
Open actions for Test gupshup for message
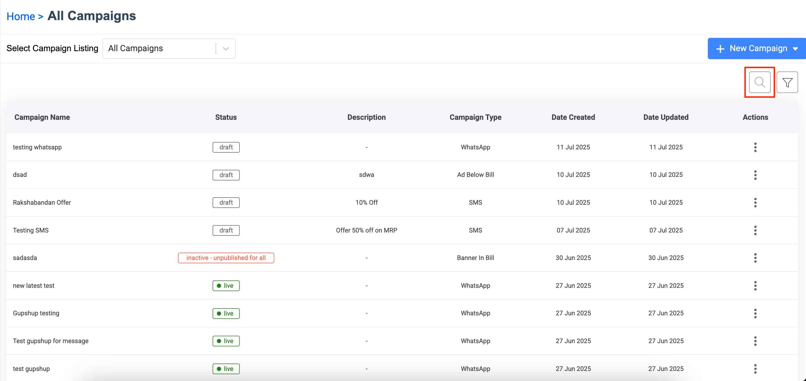755,341
